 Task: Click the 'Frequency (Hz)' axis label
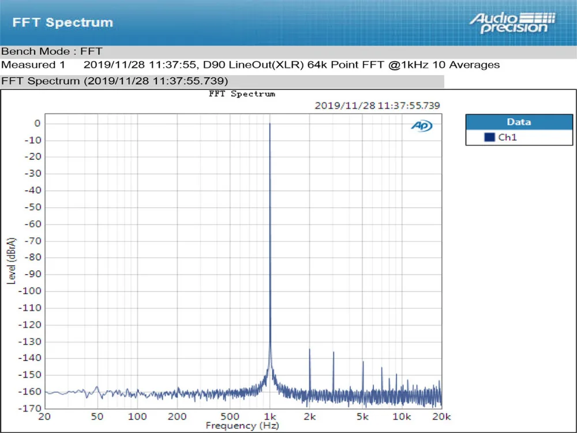pyautogui.click(x=242, y=425)
